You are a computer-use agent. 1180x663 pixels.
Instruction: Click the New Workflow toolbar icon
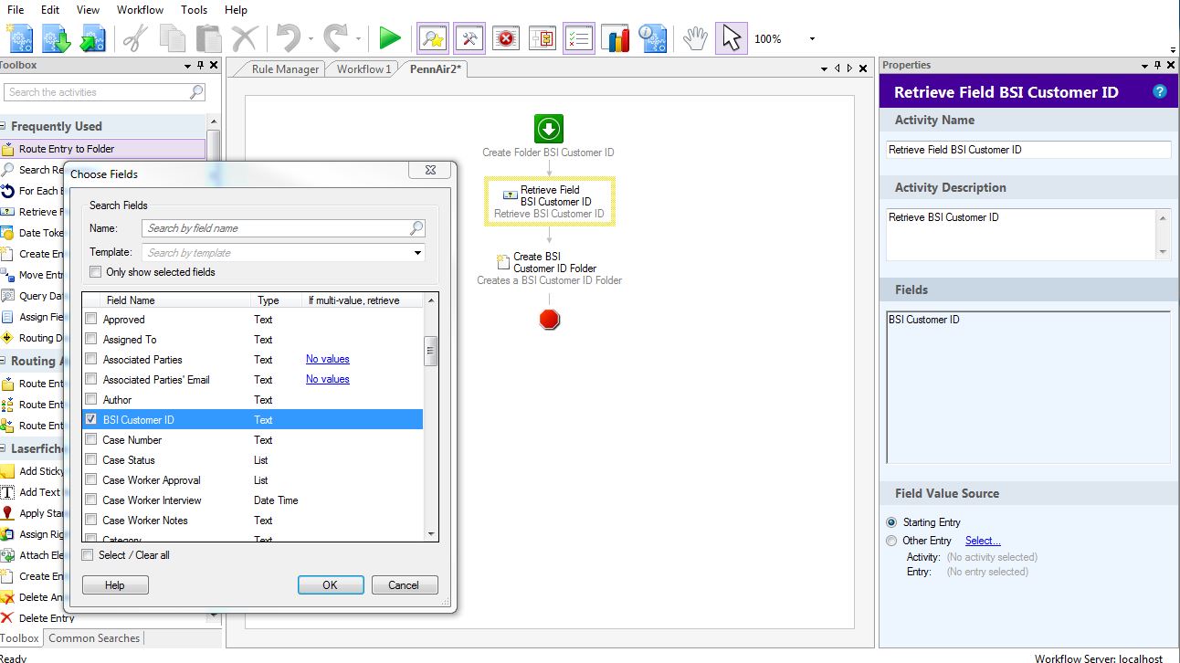pos(20,39)
